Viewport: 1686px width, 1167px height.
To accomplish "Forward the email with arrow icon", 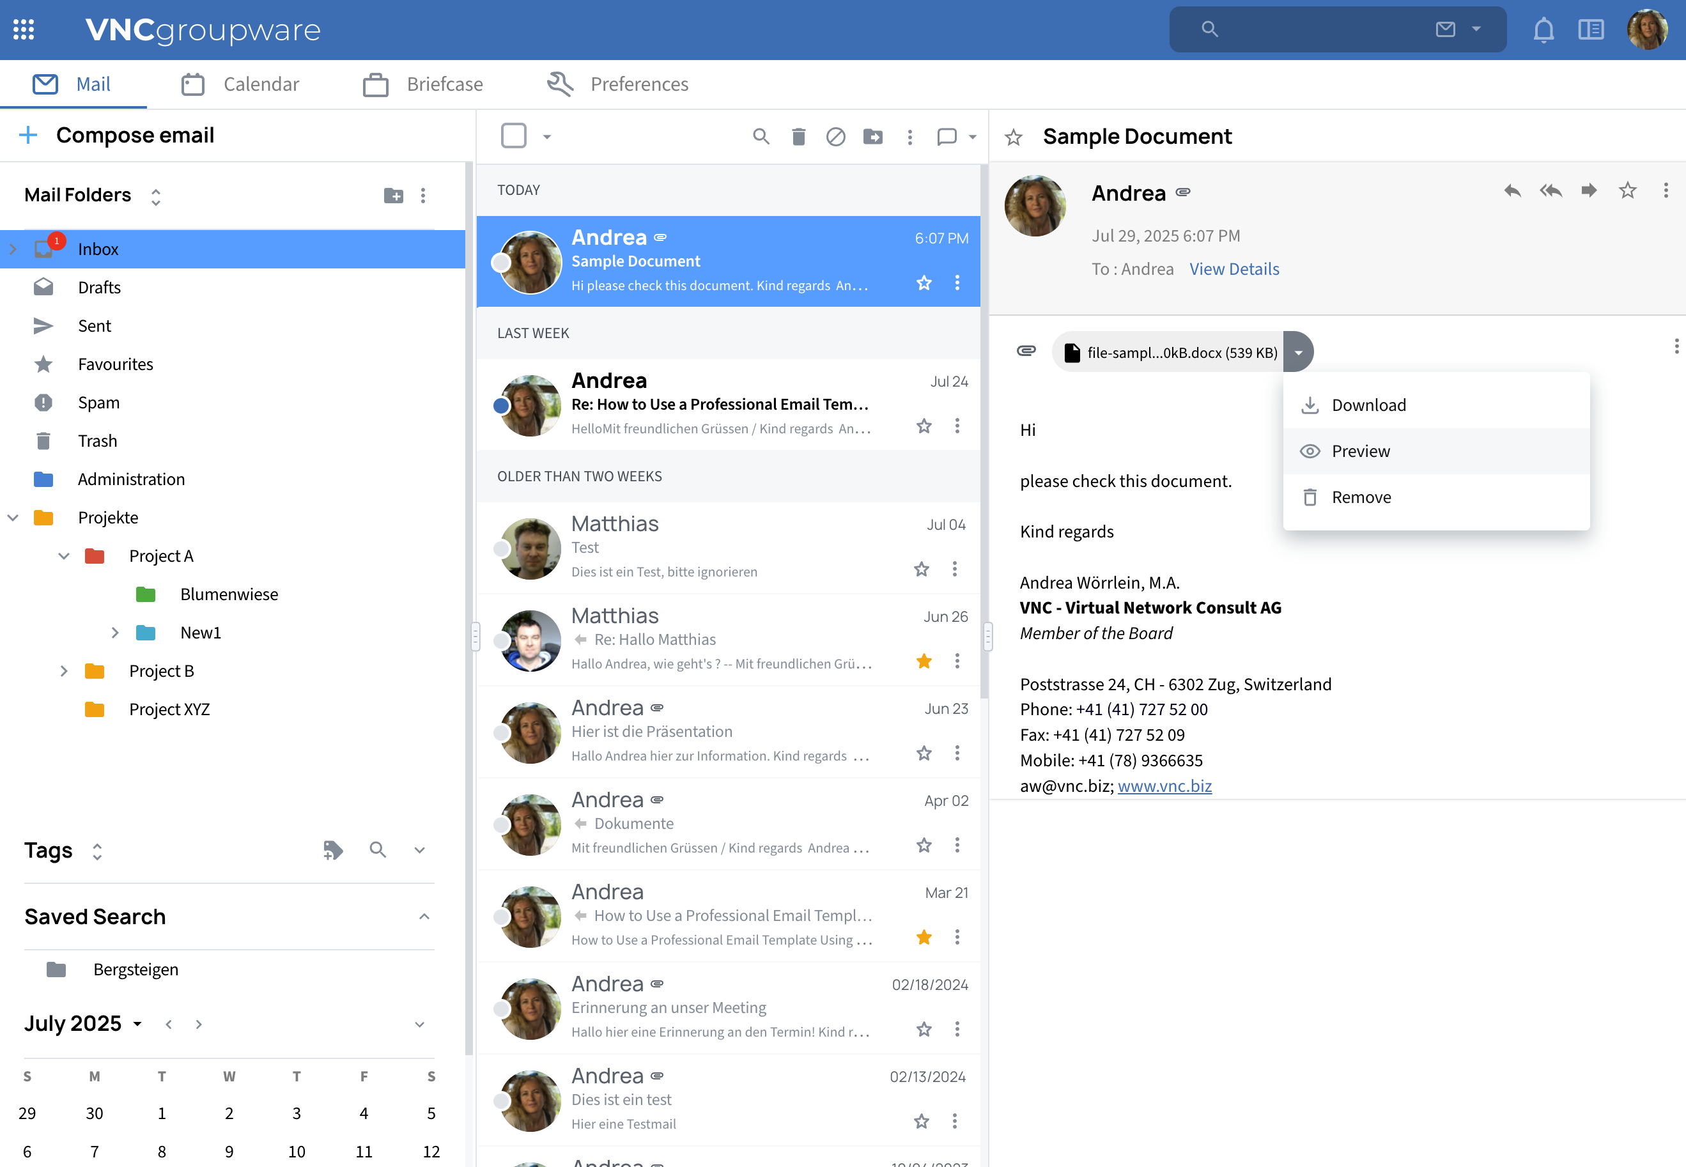I will 1589,191.
